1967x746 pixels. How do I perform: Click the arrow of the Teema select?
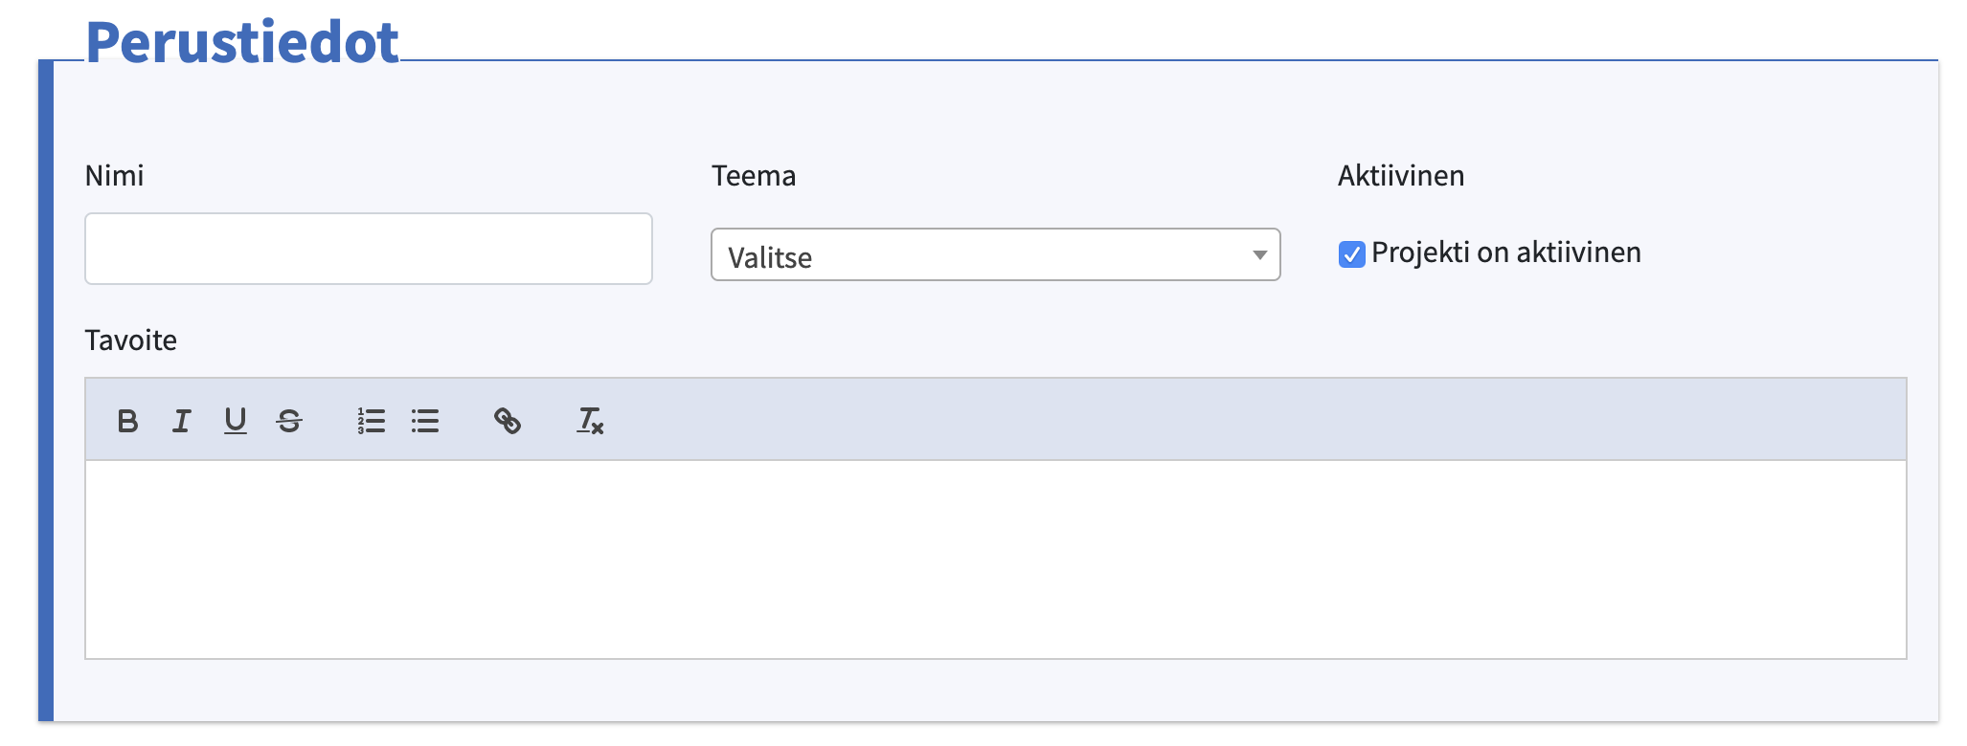point(1259,254)
